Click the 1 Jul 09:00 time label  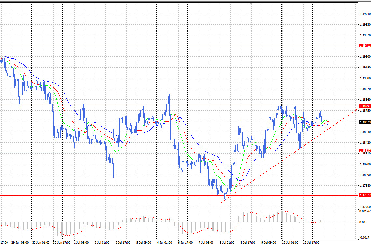[81, 243]
